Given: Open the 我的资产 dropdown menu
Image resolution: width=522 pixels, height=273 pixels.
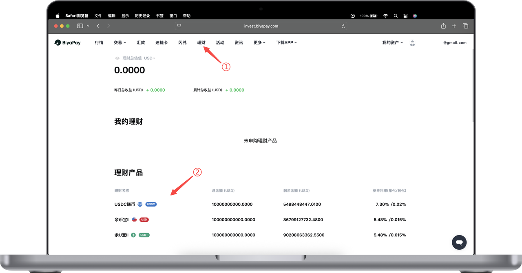Looking at the screenshot, I should [x=392, y=43].
